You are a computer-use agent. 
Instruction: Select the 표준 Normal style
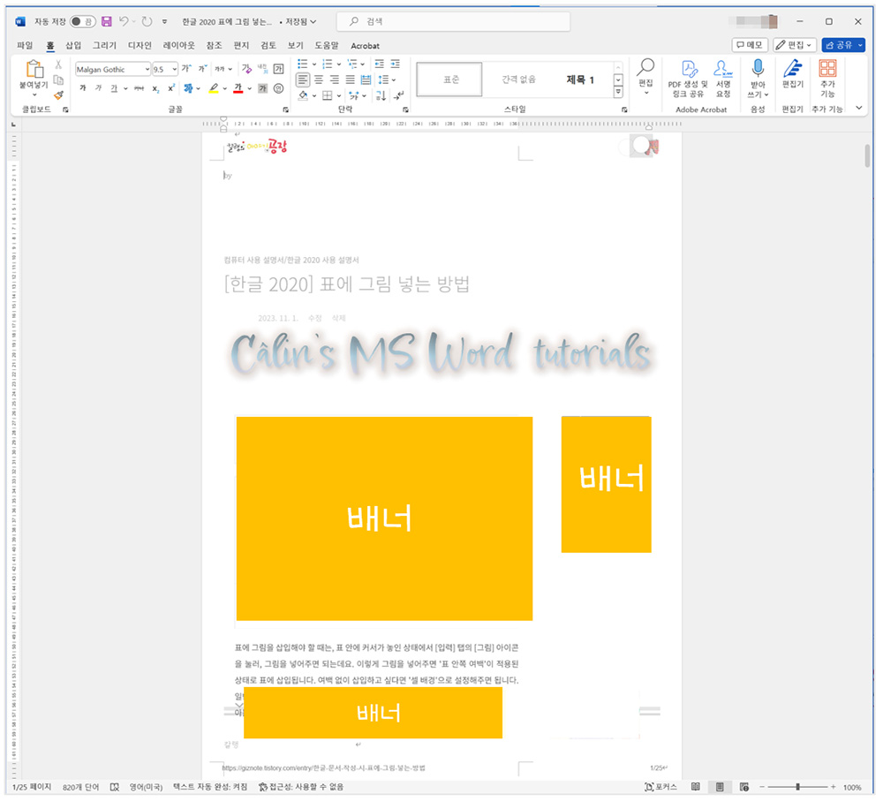coord(449,79)
